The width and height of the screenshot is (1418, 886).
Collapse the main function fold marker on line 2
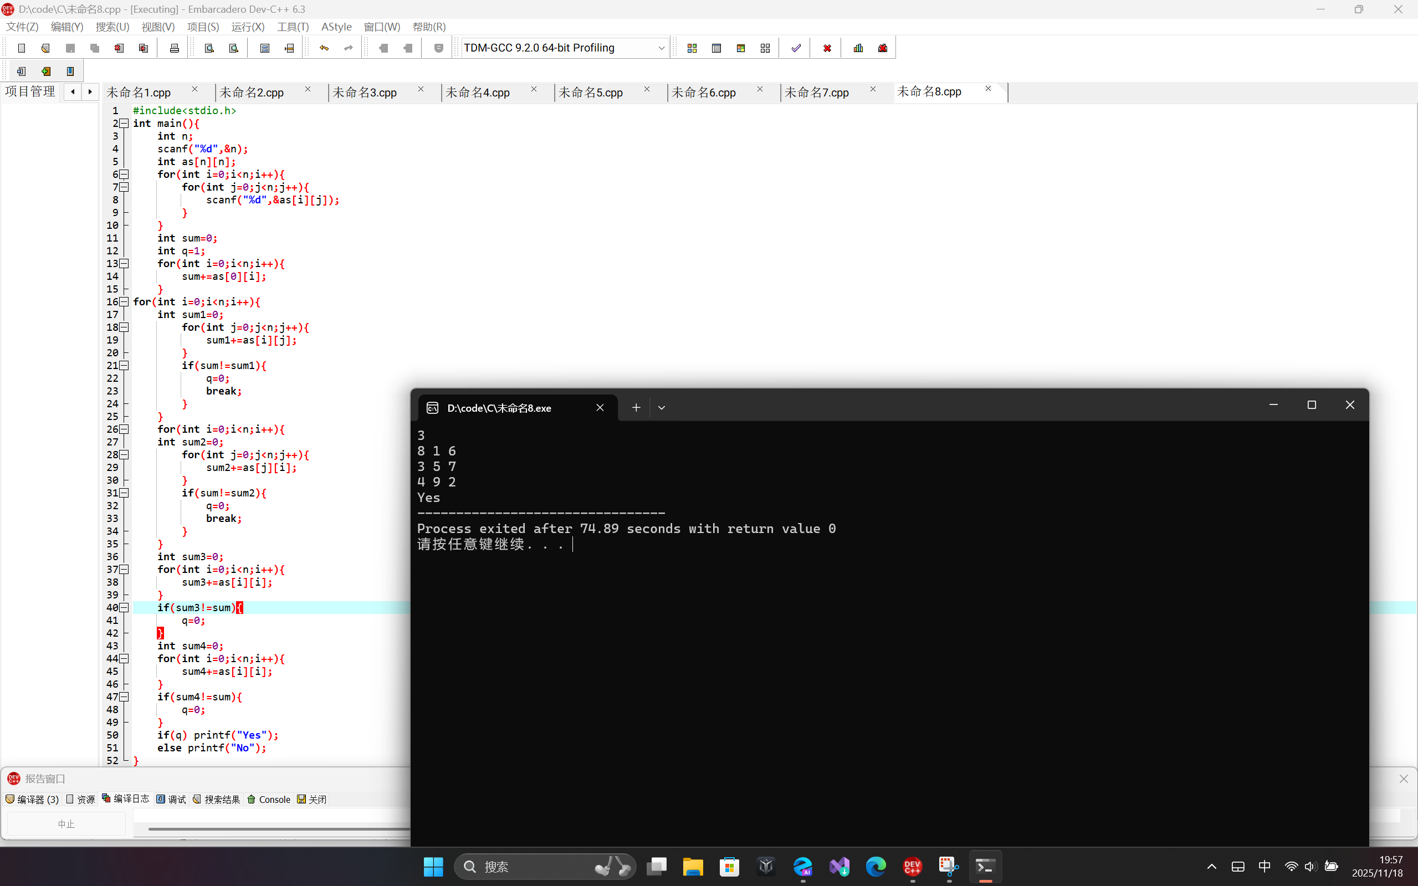point(124,123)
